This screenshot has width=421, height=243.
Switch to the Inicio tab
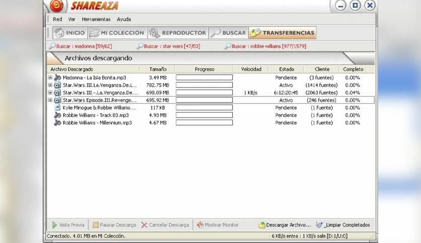[70, 33]
